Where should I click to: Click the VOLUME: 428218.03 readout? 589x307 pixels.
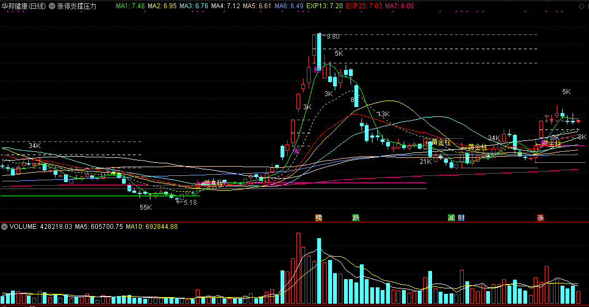pyautogui.click(x=40, y=227)
